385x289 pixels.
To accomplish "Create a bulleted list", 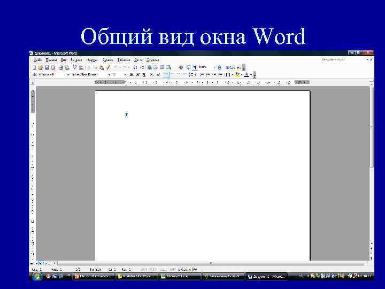I will click(208, 74).
